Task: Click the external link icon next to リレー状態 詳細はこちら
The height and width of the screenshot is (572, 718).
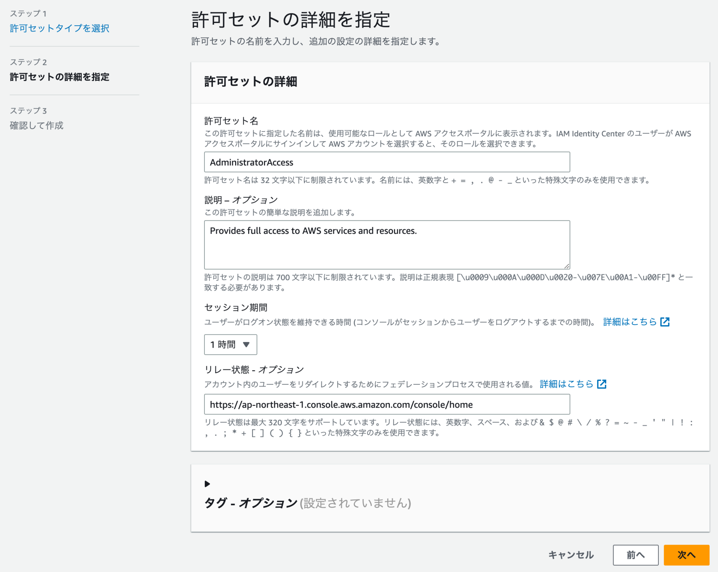Action: [602, 384]
